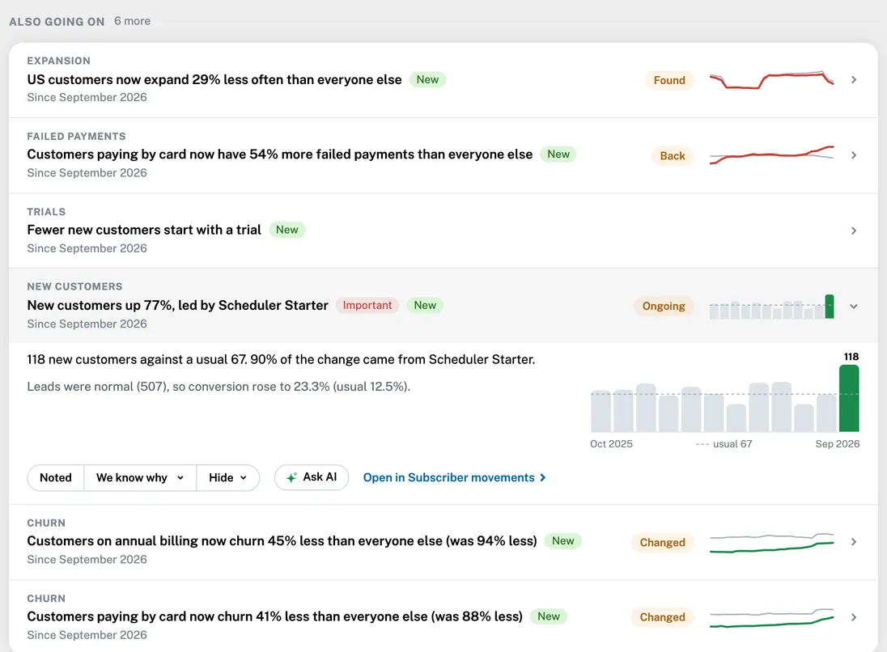Open the Hide dropdown

pos(228,478)
